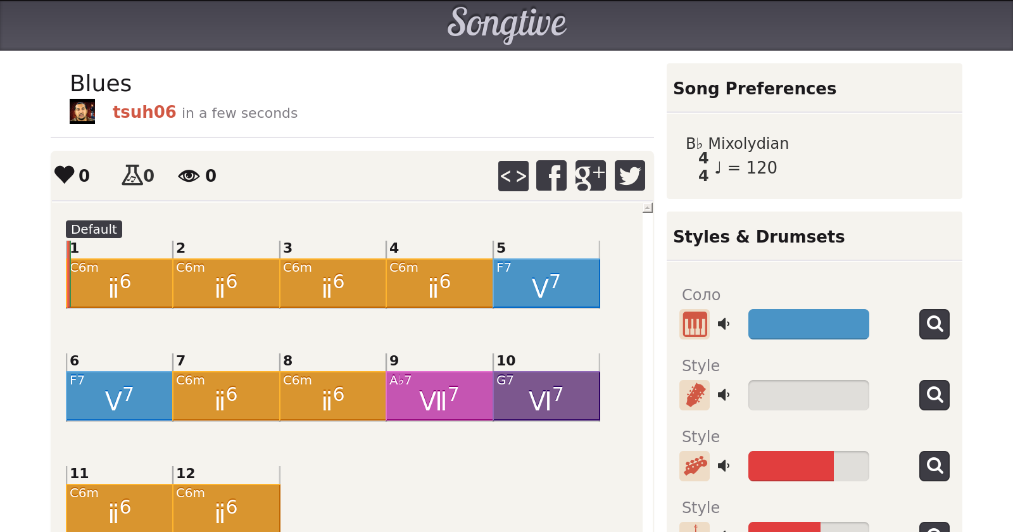Mute the acoustic guitar style track

point(724,395)
